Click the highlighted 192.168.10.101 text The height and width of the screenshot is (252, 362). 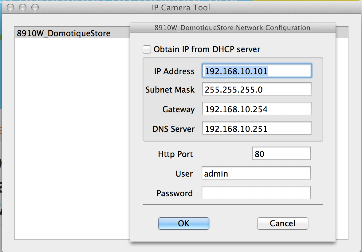pyautogui.click(x=234, y=71)
